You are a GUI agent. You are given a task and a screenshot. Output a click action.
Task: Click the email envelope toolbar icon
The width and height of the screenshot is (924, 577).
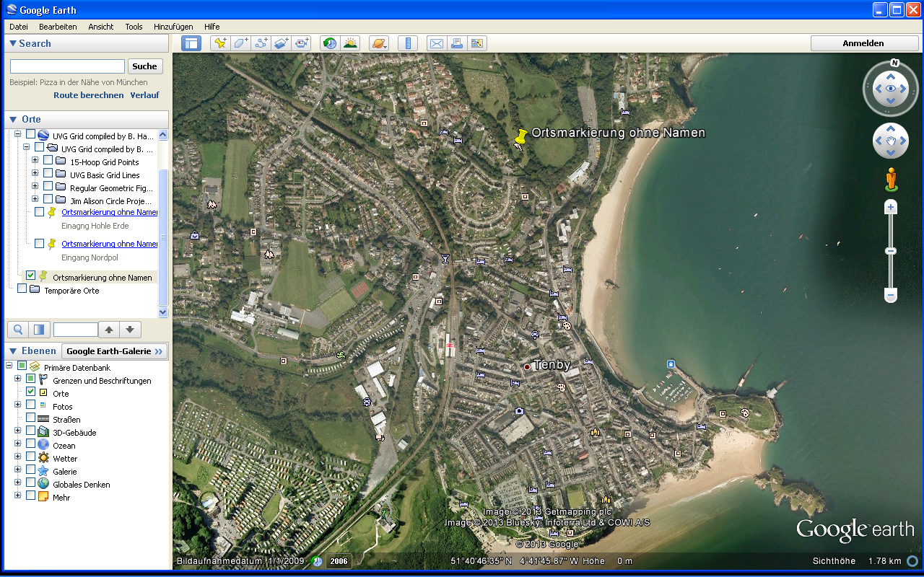click(437, 43)
